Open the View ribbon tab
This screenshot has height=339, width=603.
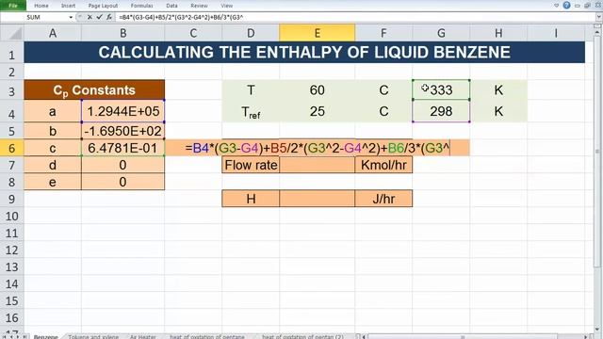click(x=226, y=6)
